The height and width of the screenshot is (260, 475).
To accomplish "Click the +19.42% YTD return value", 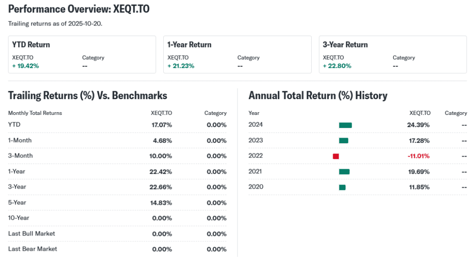I will (26, 66).
